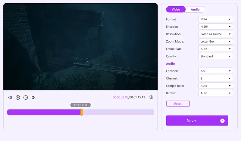Open the audio Encoder AAC dropdown
The width and height of the screenshot is (241, 141).
215,71
